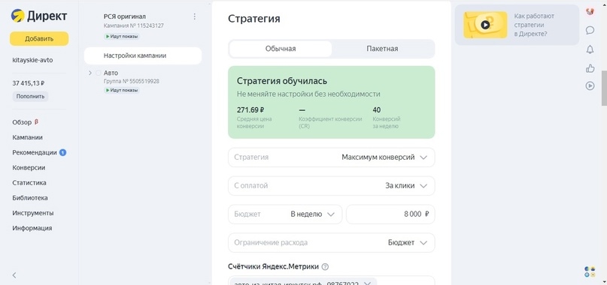Open Статистика in the sidebar
Screen dimensions: 607x285
coord(29,183)
